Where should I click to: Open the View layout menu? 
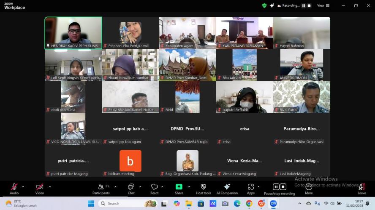point(323,5)
